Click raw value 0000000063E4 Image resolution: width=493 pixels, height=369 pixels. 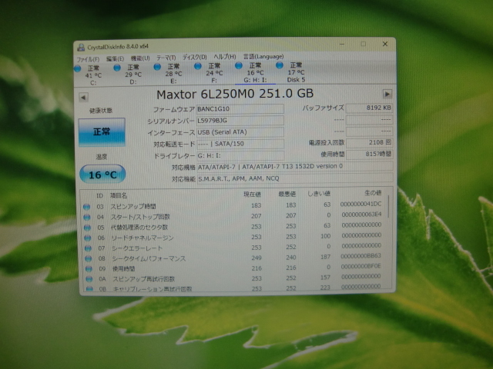point(361,214)
